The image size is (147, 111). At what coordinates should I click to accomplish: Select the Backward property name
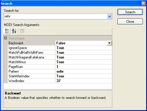click(x=16, y=43)
